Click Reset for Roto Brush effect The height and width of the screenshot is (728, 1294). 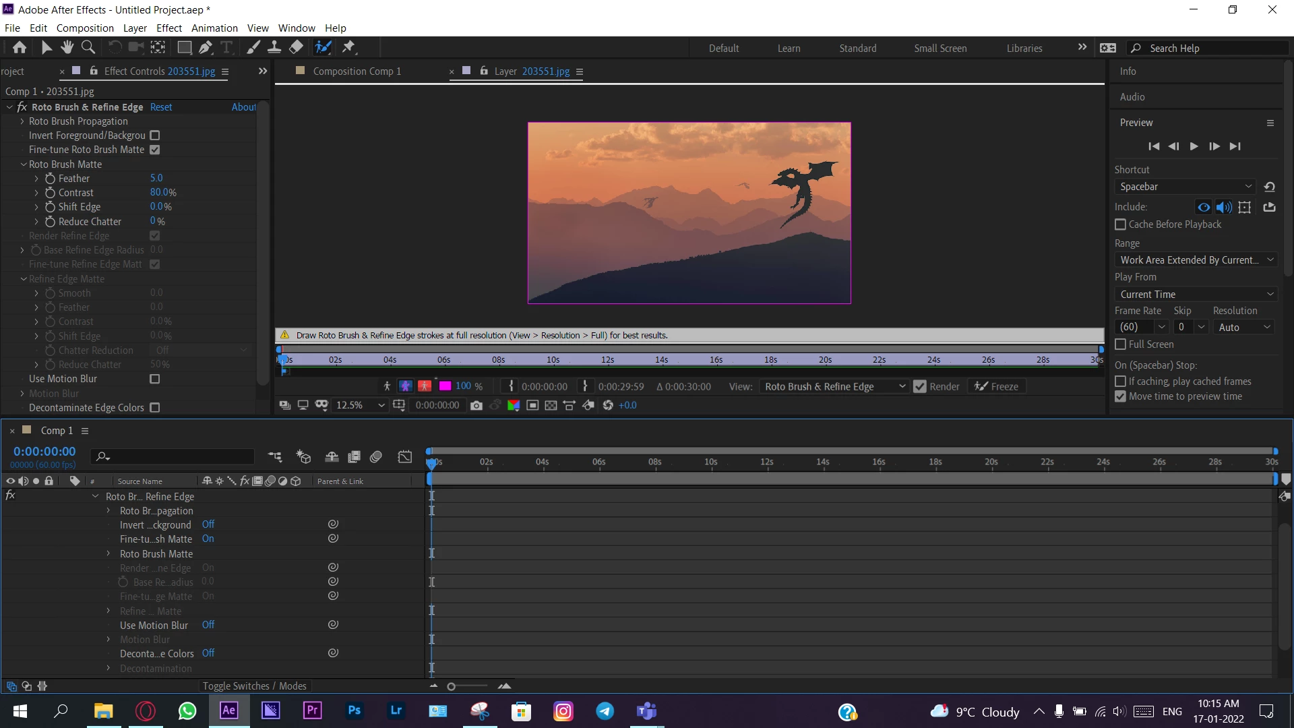tap(161, 107)
